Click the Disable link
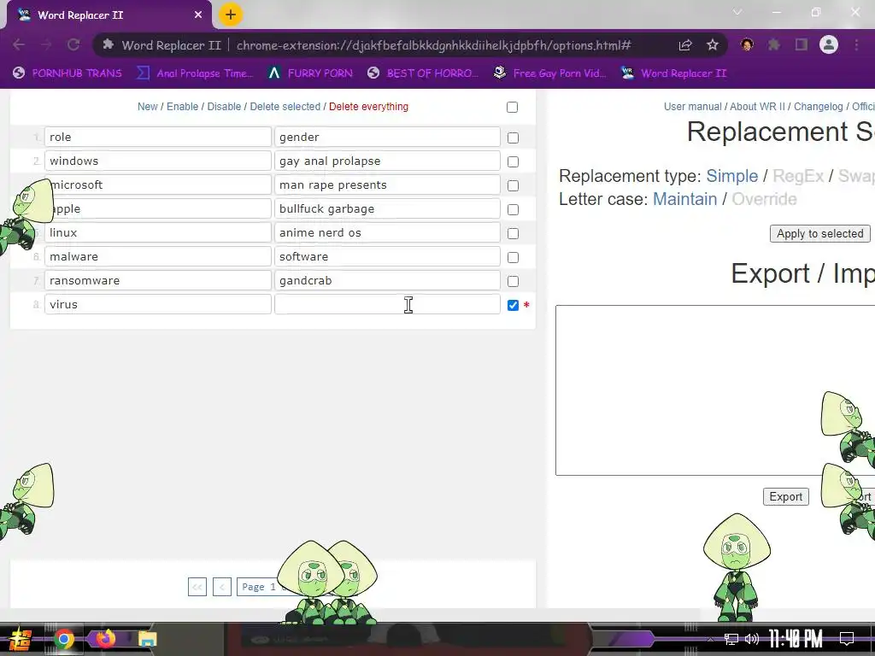Image resolution: width=875 pixels, height=656 pixels. (x=224, y=107)
